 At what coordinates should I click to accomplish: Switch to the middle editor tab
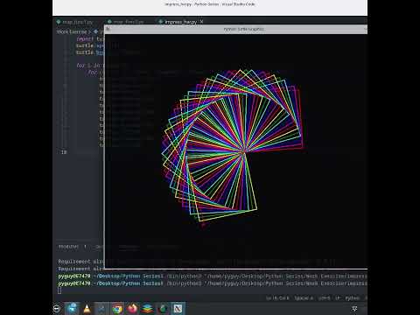[x=126, y=22]
